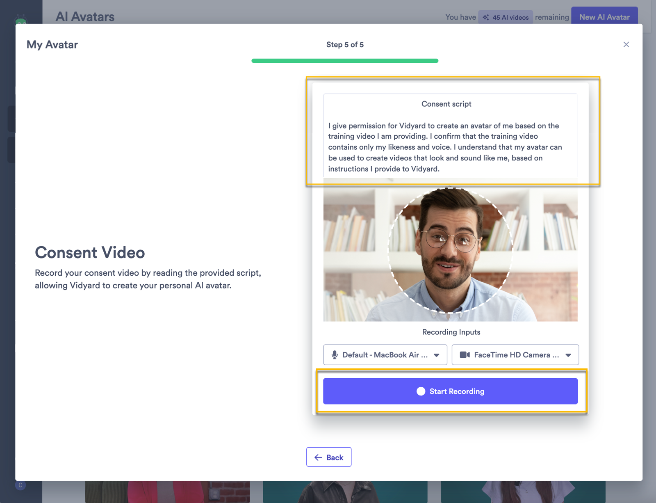Click the microphone icon in audio input selector
This screenshot has height=503, width=656.
335,354
